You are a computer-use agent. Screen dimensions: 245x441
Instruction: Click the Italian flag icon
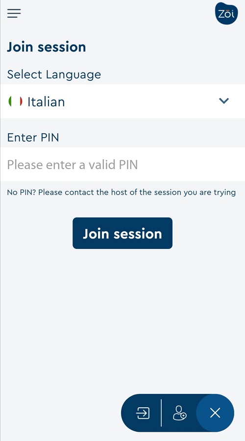pyautogui.click(x=15, y=101)
